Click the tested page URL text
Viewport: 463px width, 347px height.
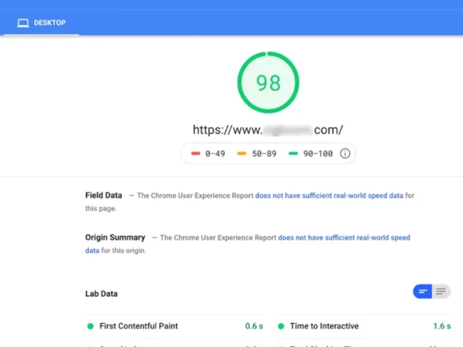click(x=268, y=130)
